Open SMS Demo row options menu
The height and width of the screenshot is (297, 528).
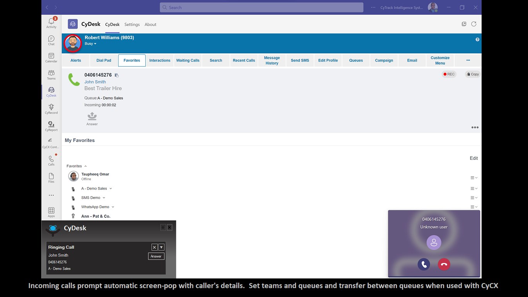coord(474,198)
